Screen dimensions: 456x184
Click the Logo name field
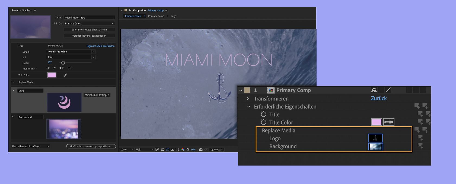(30, 91)
